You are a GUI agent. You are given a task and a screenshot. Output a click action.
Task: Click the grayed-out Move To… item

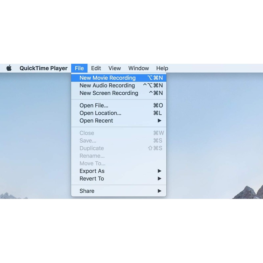pyautogui.click(x=119, y=163)
